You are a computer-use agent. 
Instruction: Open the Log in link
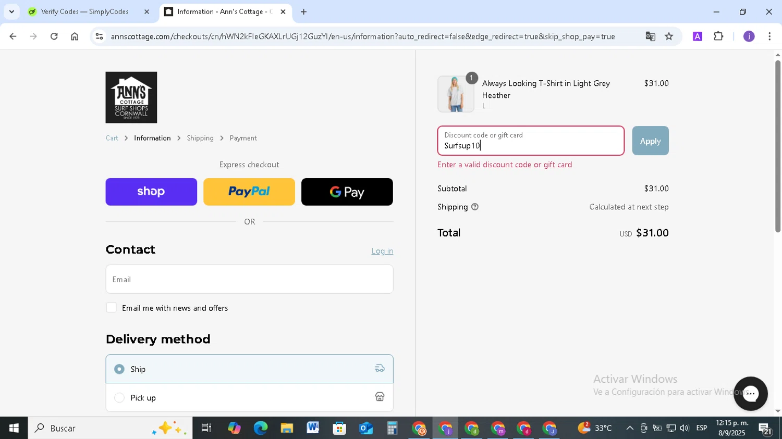pos(382,251)
